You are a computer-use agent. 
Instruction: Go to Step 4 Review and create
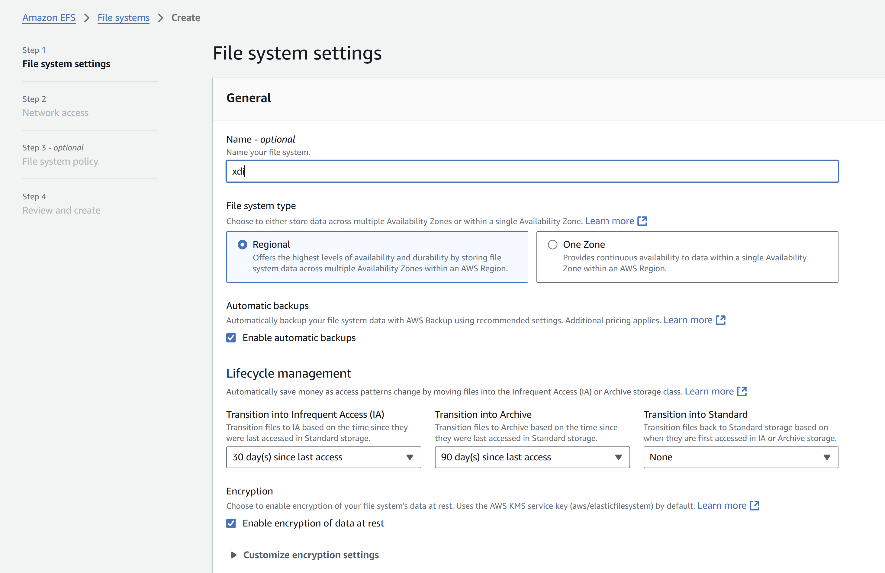[61, 210]
